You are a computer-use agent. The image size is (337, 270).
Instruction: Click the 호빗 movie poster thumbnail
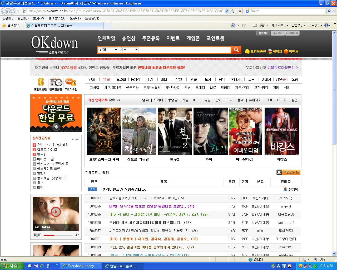click(x=104, y=131)
